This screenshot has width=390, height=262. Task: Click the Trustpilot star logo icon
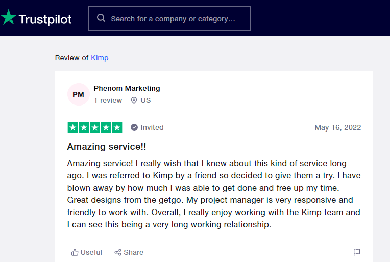tap(9, 18)
